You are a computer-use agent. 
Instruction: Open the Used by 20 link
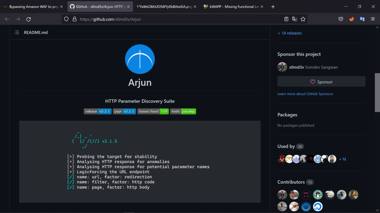point(290,146)
